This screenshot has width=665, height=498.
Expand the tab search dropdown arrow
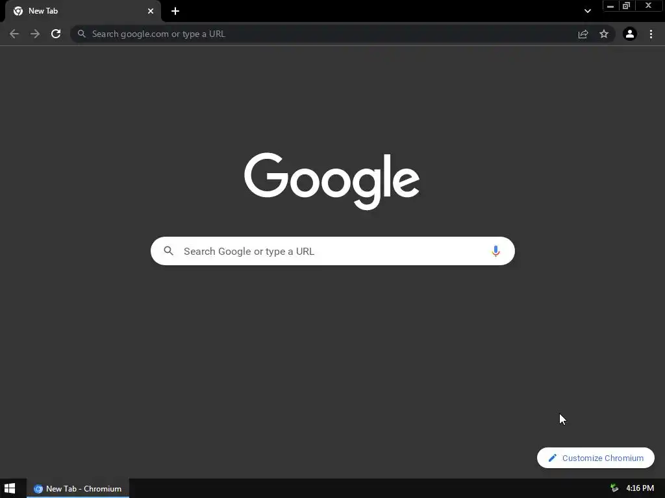[587, 11]
